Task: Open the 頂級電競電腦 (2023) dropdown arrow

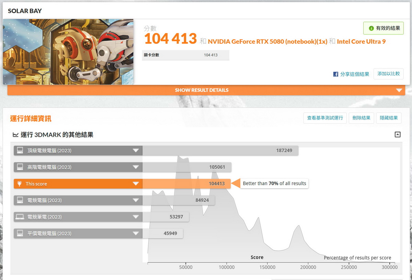Action: point(136,150)
